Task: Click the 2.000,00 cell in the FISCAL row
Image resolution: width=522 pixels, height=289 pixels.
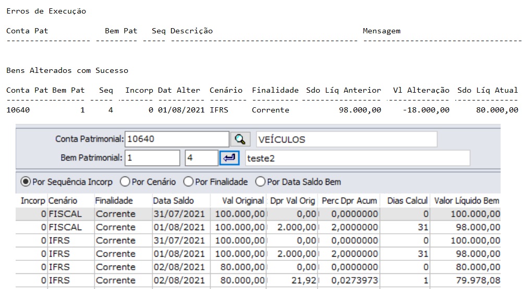Action: tap(292, 227)
